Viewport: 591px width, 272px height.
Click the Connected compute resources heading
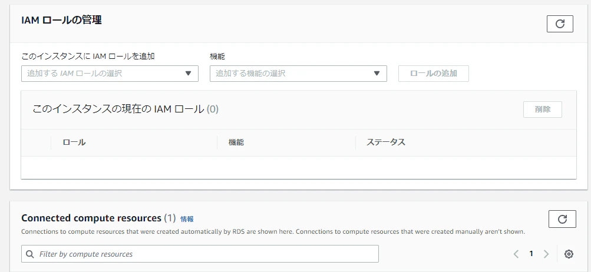(91, 218)
